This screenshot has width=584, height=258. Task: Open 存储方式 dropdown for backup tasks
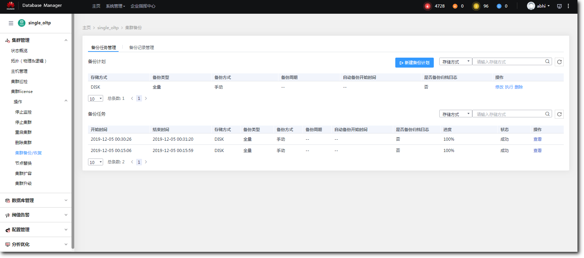coord(455,114)
